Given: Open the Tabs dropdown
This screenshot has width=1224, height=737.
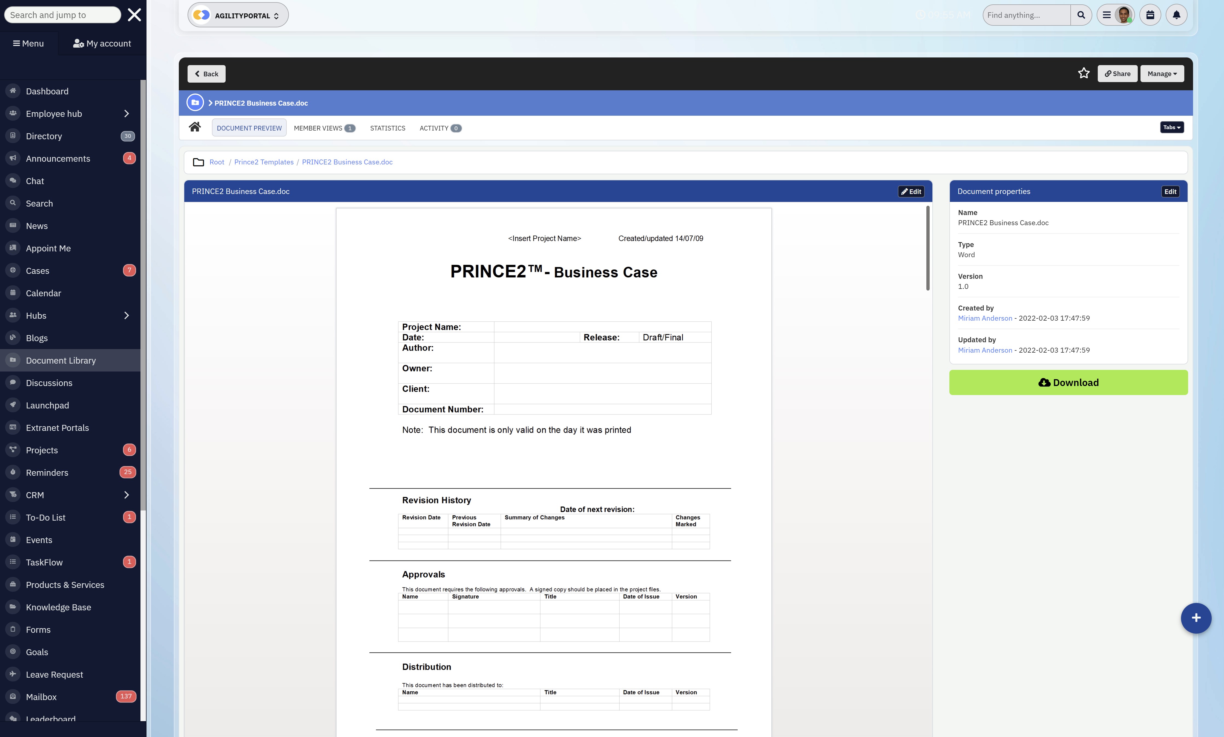Looking at the screenshot, I should coord(1171,127).
